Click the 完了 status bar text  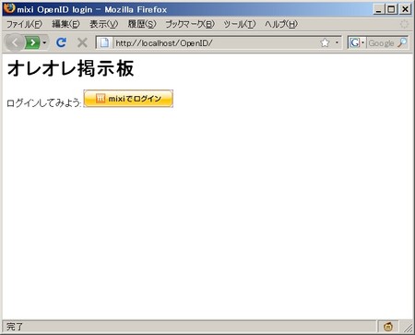(x=15, y=327)
